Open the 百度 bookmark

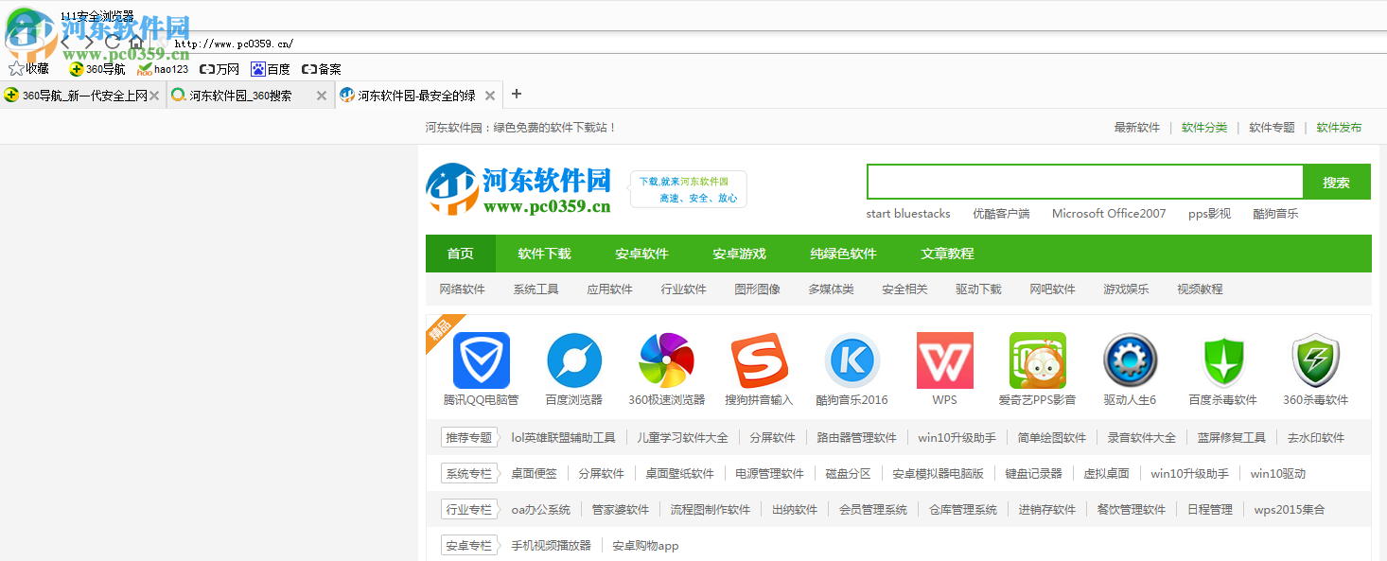coord(271,69)
